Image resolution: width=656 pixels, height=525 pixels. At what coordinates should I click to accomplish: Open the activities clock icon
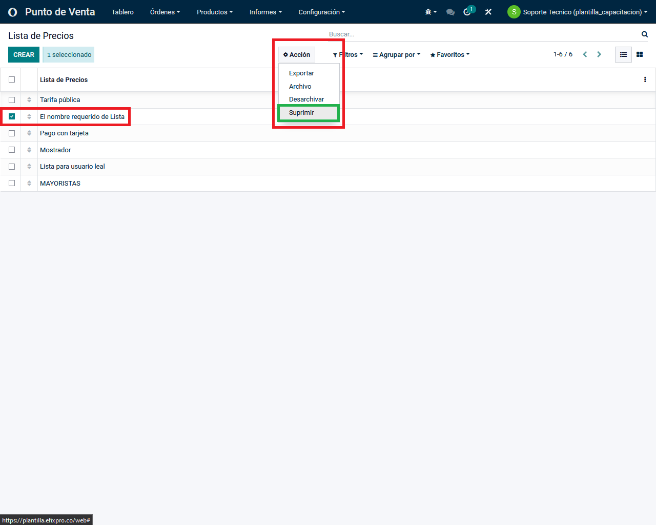pyautogui.click(x=467, y=12)
